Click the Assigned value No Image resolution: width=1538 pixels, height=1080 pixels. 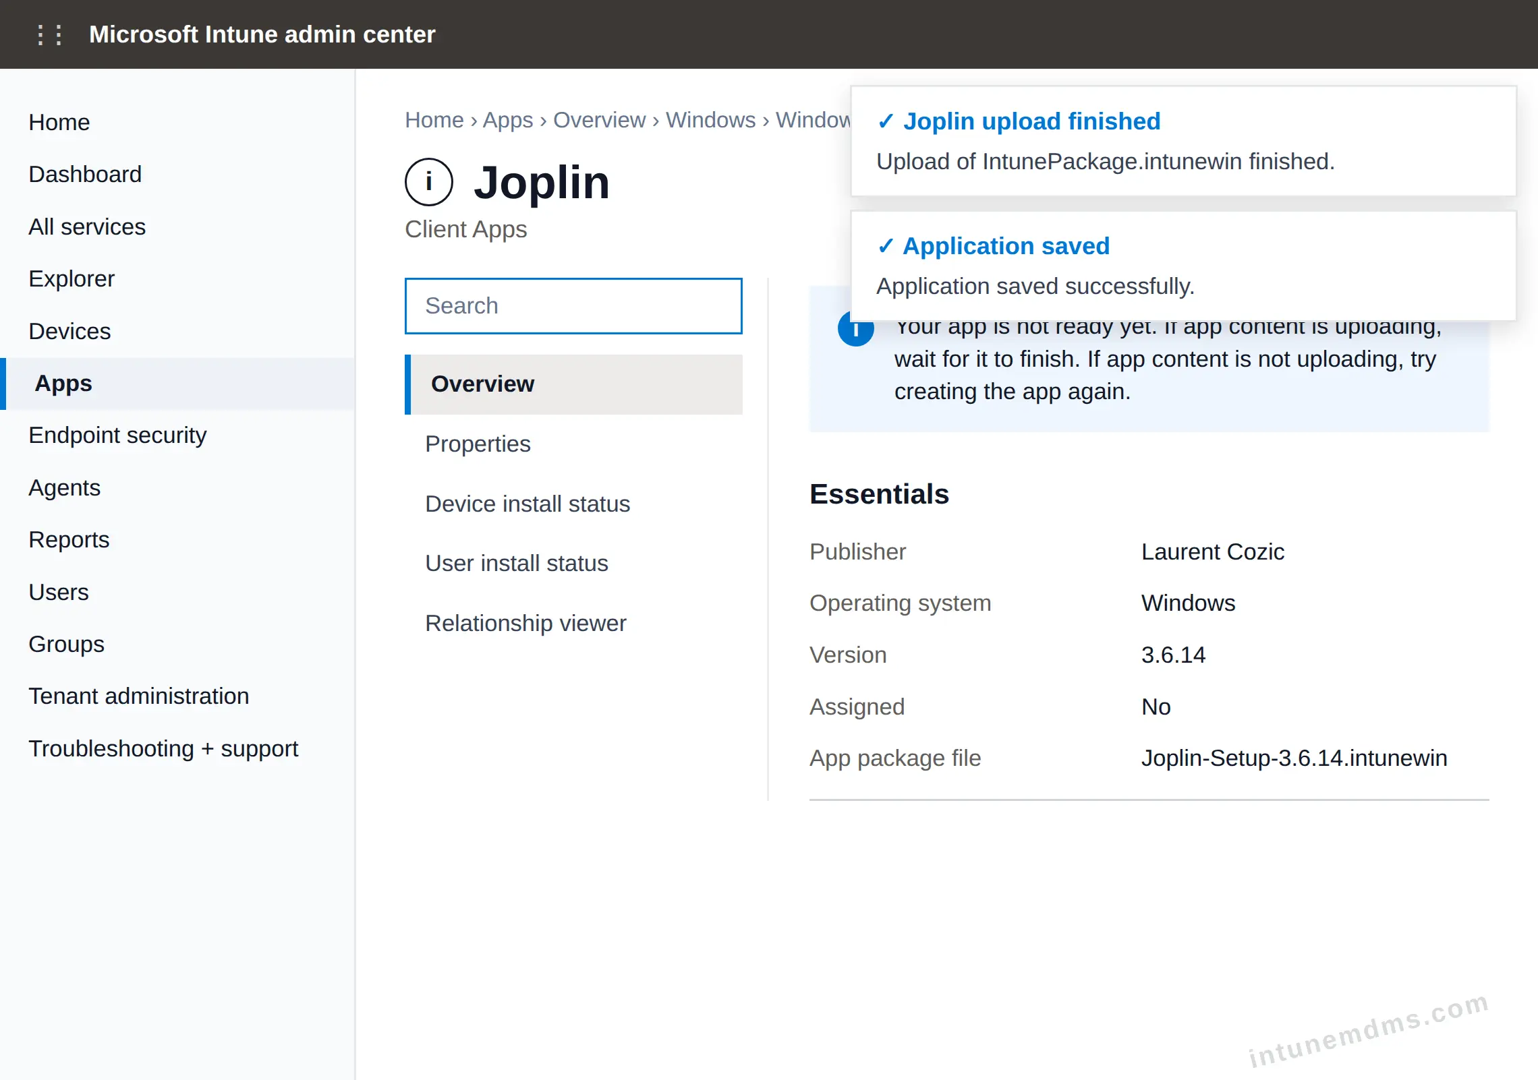1156,707
